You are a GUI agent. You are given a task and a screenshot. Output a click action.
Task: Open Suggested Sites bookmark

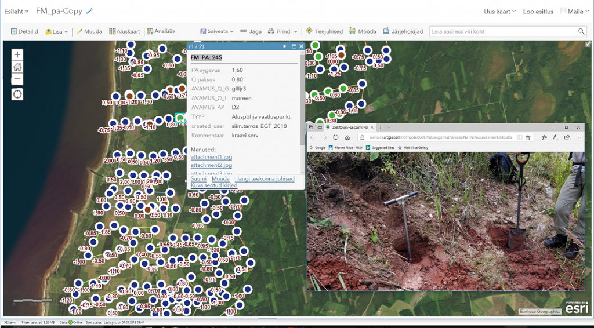pos(381,148)
